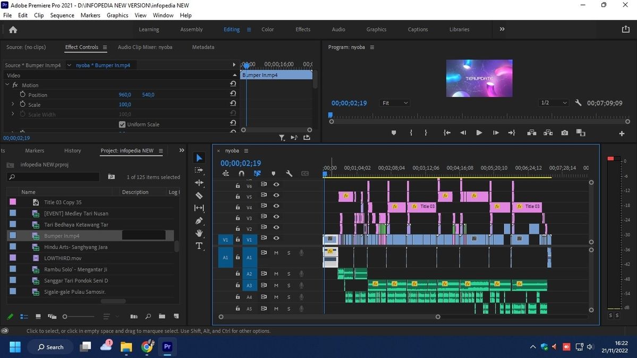Export frame with camera icon
This screenshot has height=358, width=637.
[x=565, y=133]
